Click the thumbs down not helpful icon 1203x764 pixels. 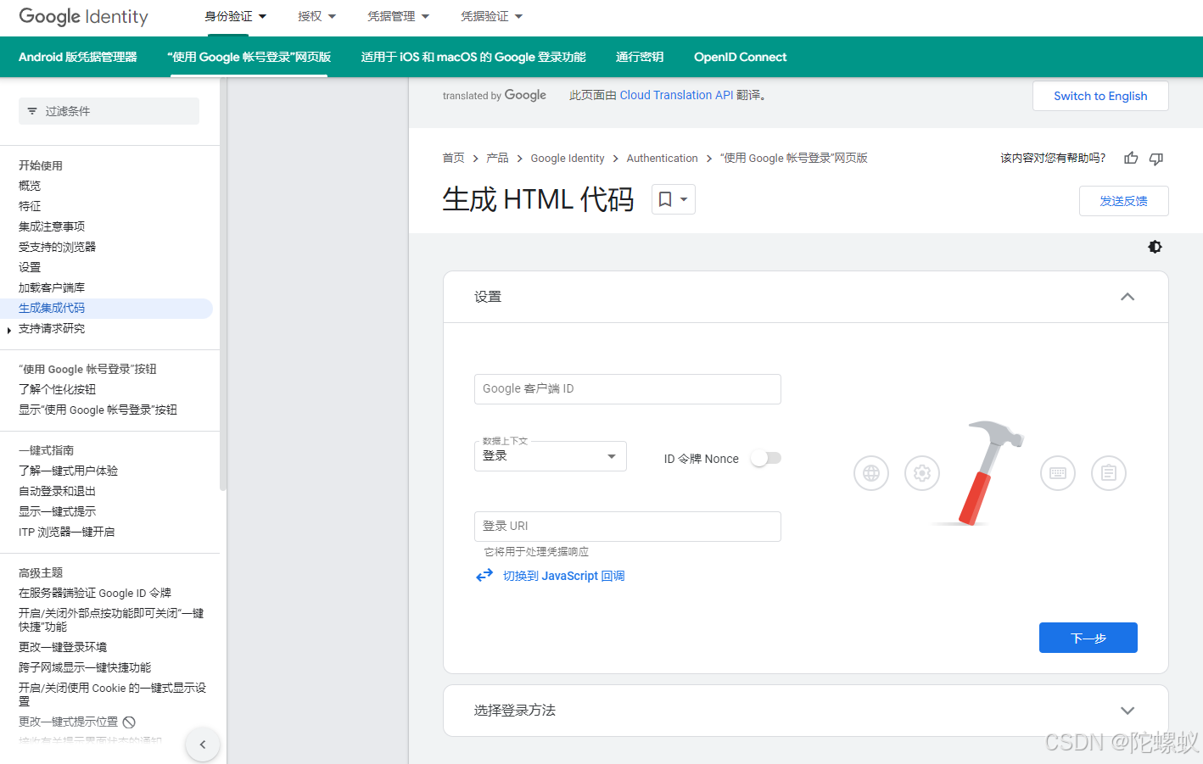pos(1155,159)
